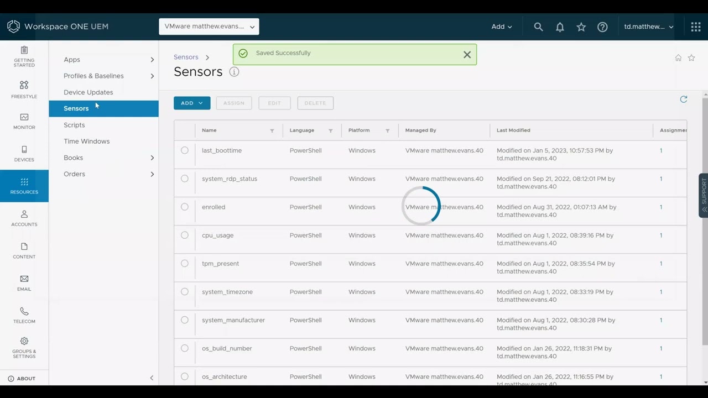Click the home icon on the page

678,57
